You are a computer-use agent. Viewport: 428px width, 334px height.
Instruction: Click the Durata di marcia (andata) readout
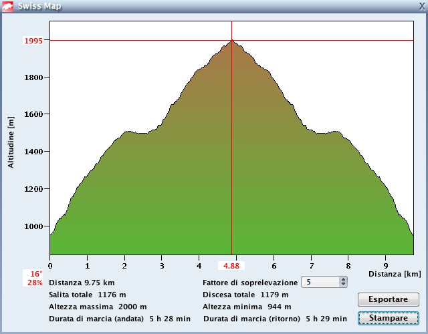pyautogui.click(x=119, y=319)
